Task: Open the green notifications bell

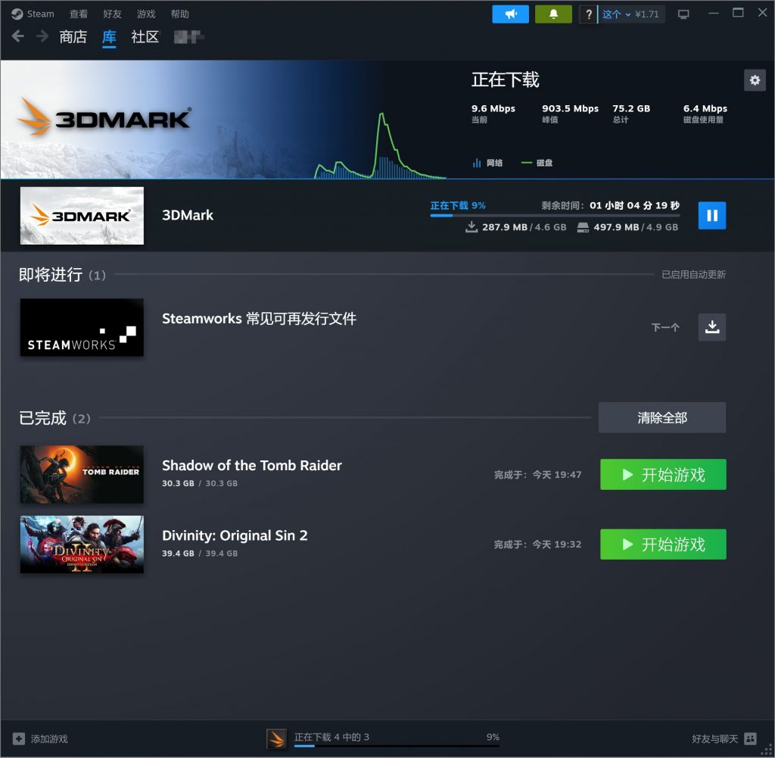Action: click(x=553, y=13)
